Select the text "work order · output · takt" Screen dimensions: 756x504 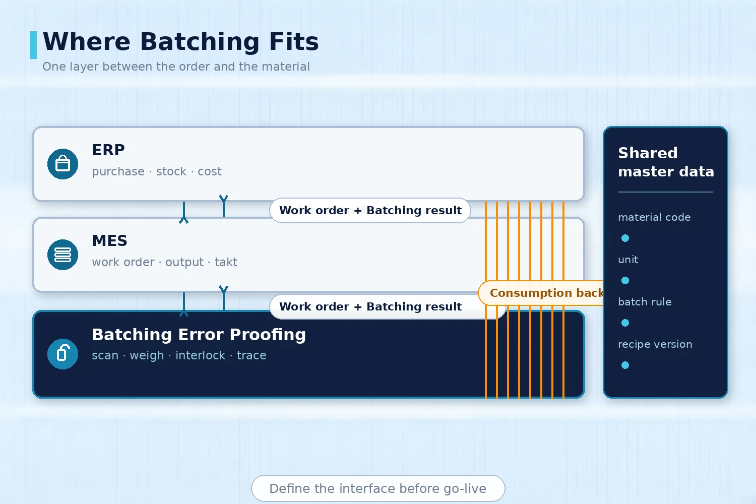[164, 262]
